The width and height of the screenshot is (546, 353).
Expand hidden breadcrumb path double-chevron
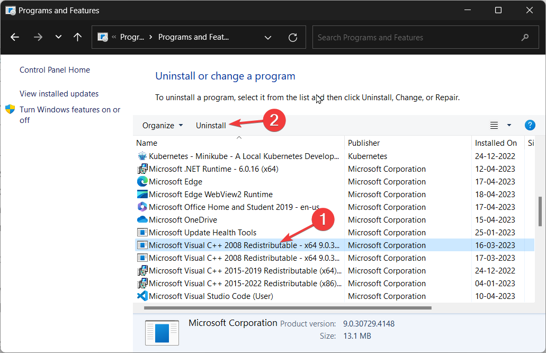pos(114,37)
